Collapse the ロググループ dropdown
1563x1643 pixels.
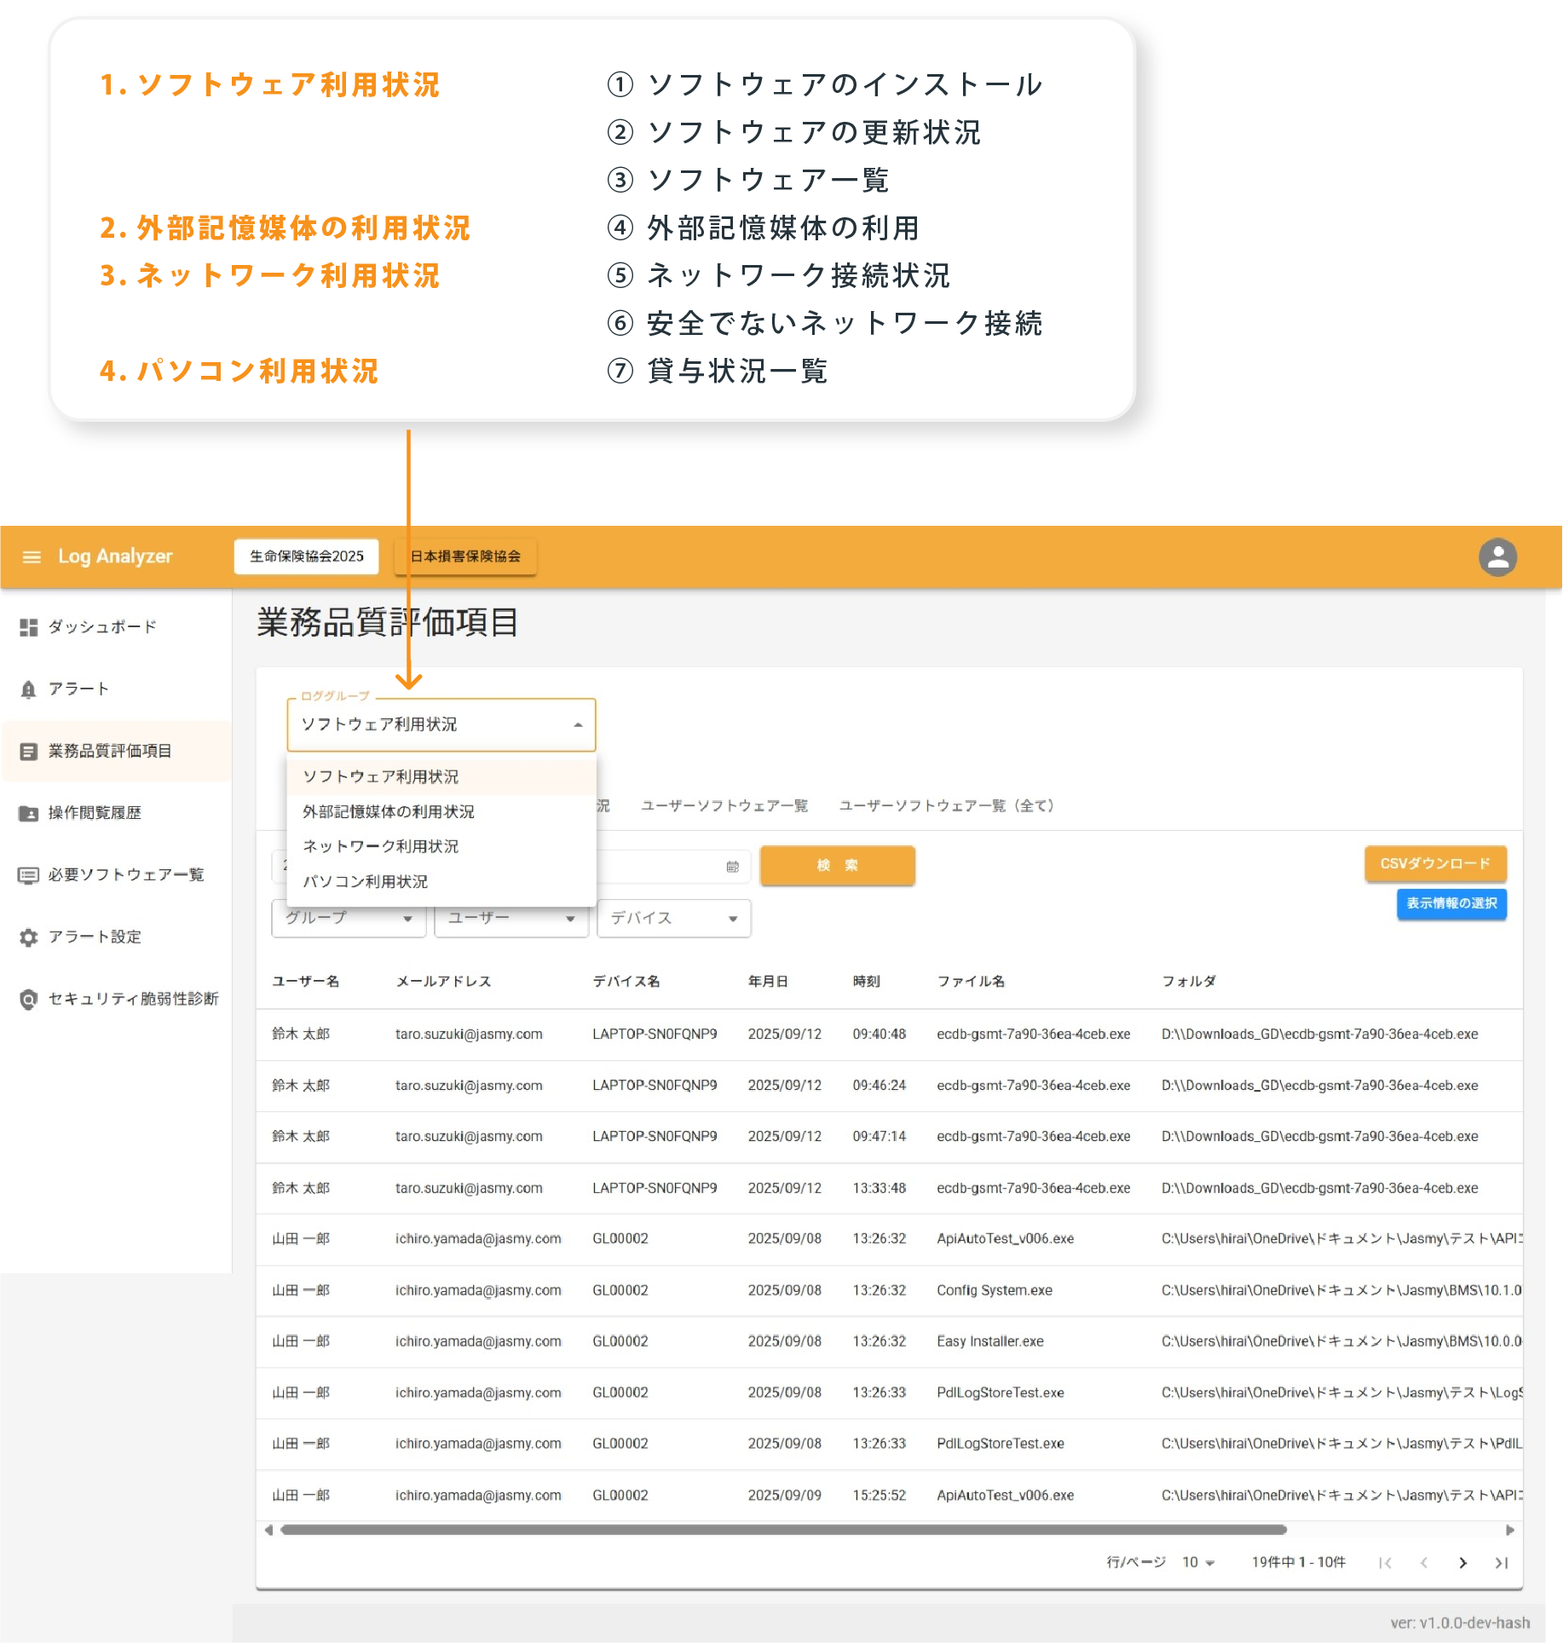click(x=578, y=725)
